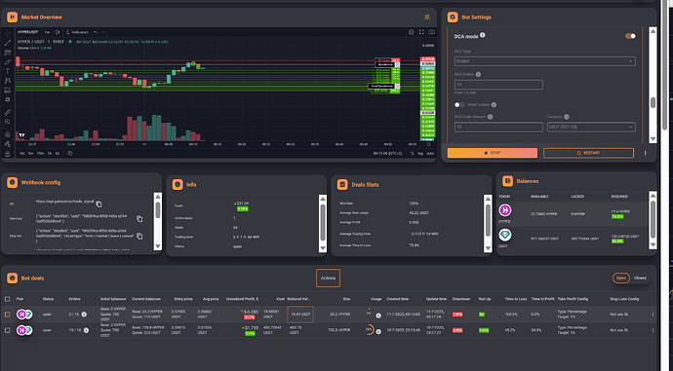
Task: Expand the Currency USDT dropdown
Action: click(x=591, y=128)
